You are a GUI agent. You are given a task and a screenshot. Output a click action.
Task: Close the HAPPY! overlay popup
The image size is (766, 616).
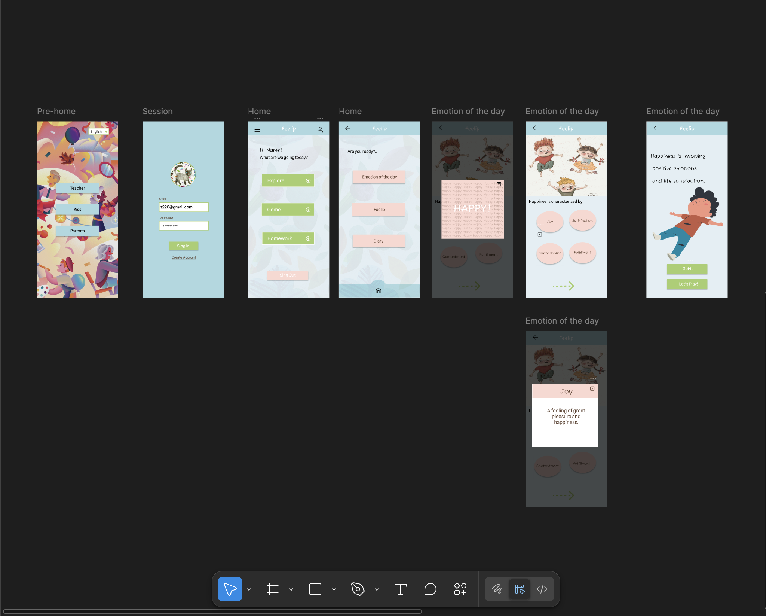point(499,185)
